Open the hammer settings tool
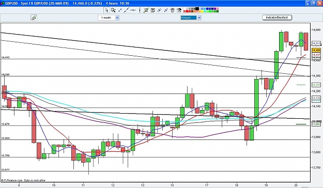The image size is (323, 188). [x=179, y=10]
